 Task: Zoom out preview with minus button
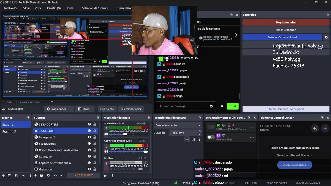pos(3,102)
